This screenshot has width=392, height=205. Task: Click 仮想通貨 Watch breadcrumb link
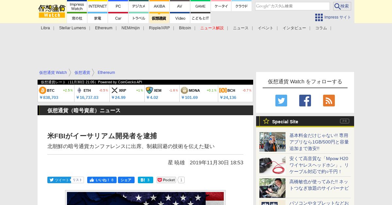pyautogui.click(x=53, y=73)
